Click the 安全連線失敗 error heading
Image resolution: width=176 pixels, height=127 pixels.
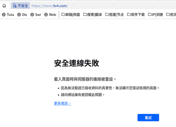pos(77,63)
